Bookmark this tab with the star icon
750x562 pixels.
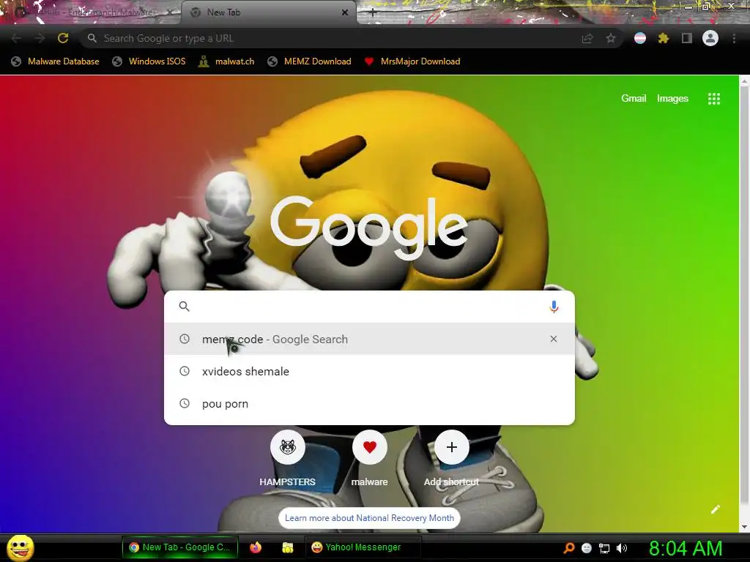click(x=611, y=38)
